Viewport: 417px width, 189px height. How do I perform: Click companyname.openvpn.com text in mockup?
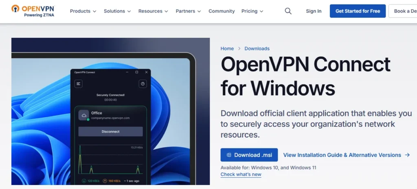(110, 118)
